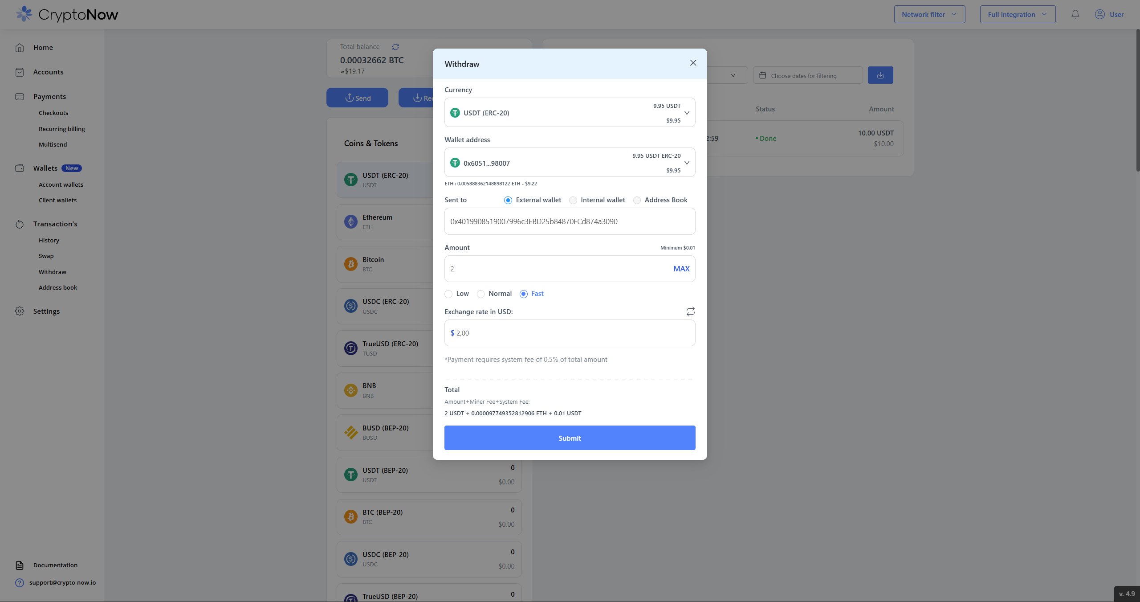Screen dimensions: 1140x602
Task: Open Swap in the sidebar
Action: 46,256
